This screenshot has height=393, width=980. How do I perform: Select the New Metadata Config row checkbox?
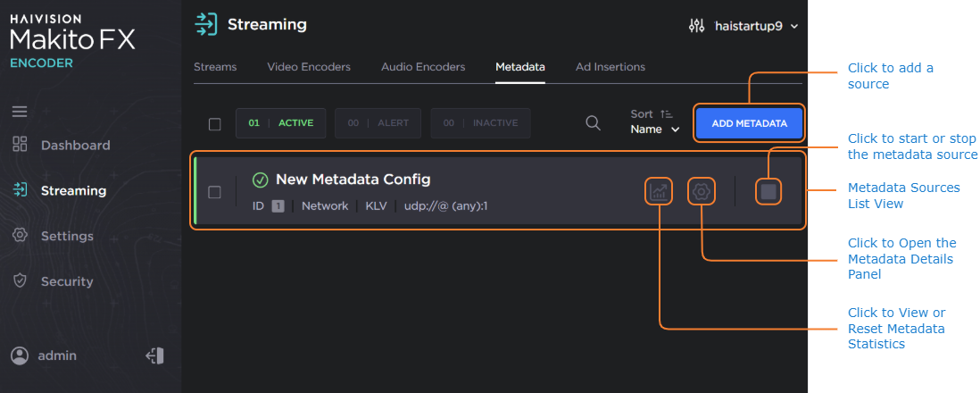214,192
